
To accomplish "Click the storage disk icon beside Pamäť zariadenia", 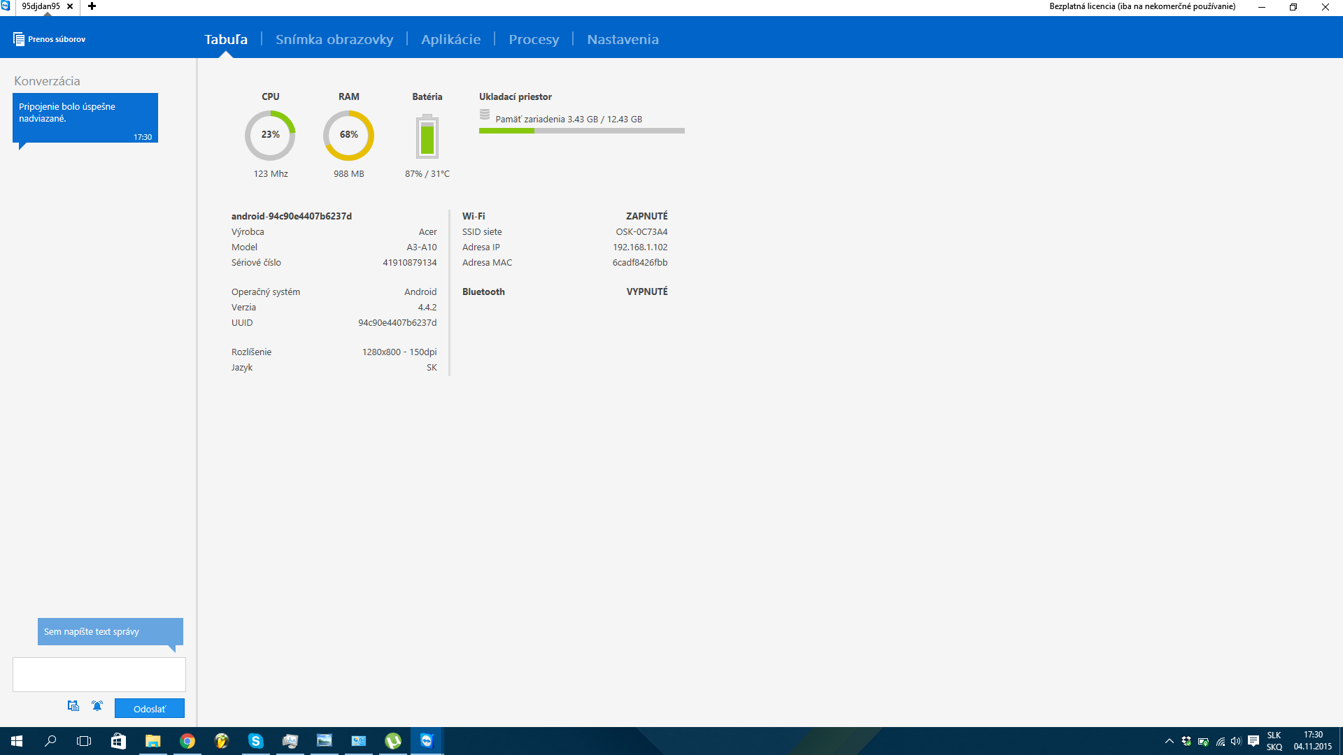I will 484,115.
